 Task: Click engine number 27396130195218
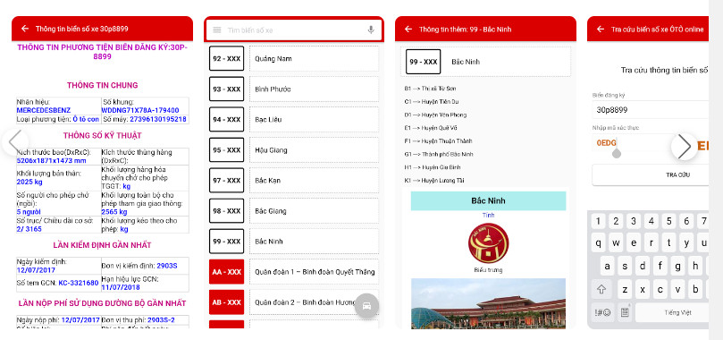[157, 120]
